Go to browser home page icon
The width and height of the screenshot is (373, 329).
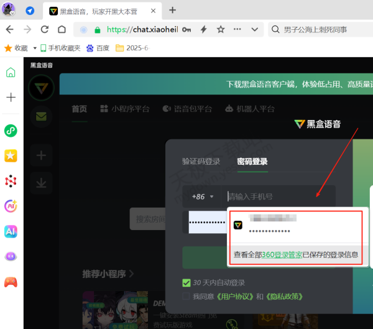(62, 29)
